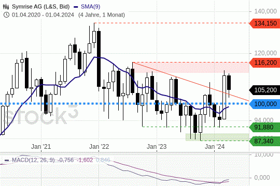Screen dimensions: 280x186
Task: Click the 116,200 red resistance price tag
Action: pyautogui.click(x=265, y=63)
